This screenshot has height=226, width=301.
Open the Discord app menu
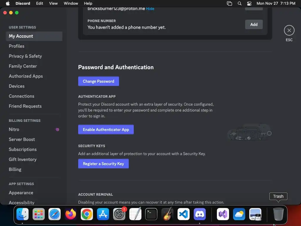click(x=23, y=3)
